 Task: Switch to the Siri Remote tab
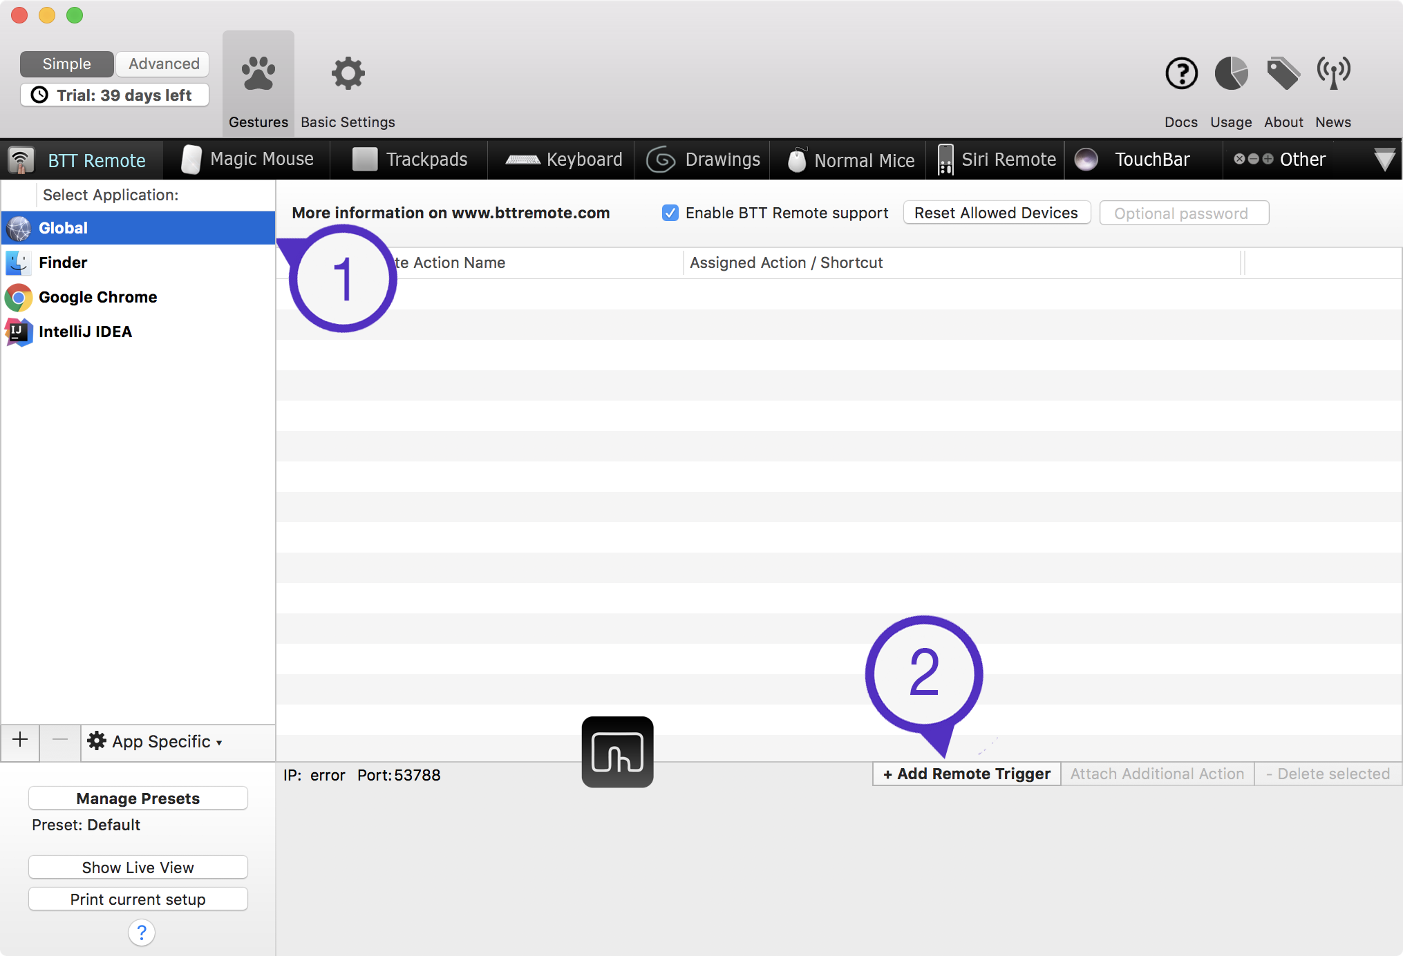tap(997, 160)
